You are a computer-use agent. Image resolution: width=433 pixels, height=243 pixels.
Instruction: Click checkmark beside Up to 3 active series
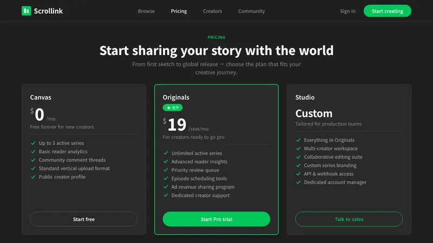pos(33,143)
